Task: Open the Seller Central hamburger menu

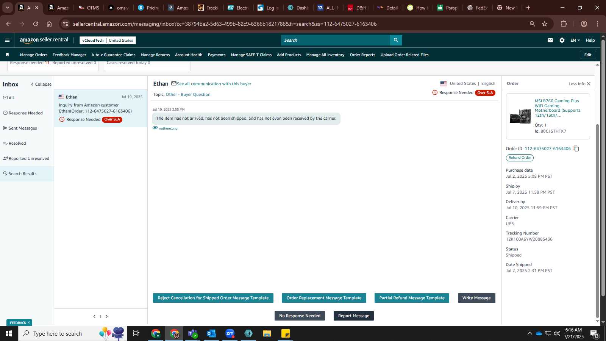Action: (7, 40)
